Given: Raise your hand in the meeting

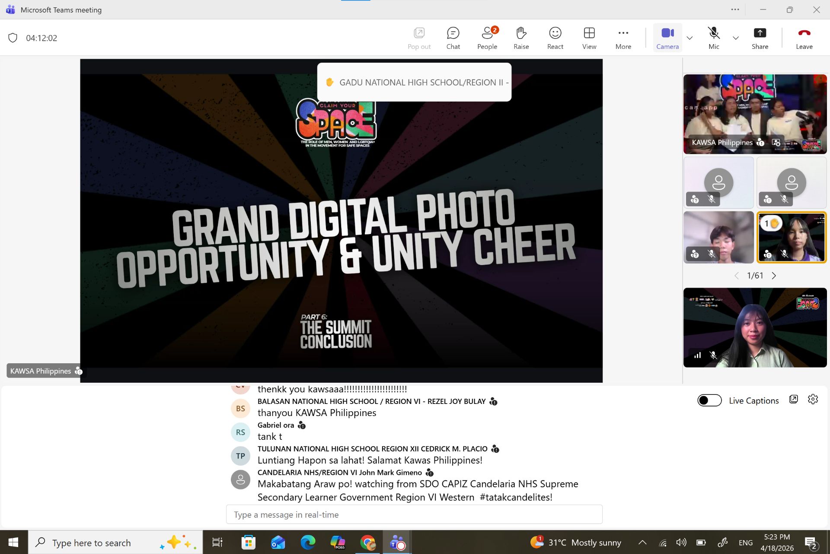Looking at the screenshot, I should tap(521, 38).
